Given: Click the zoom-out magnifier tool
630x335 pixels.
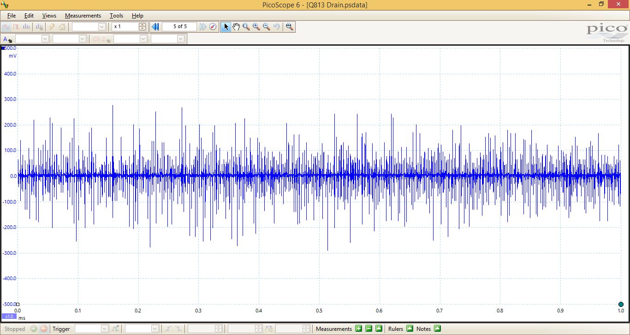Looking at the screenshot, I should pos(267,27).
